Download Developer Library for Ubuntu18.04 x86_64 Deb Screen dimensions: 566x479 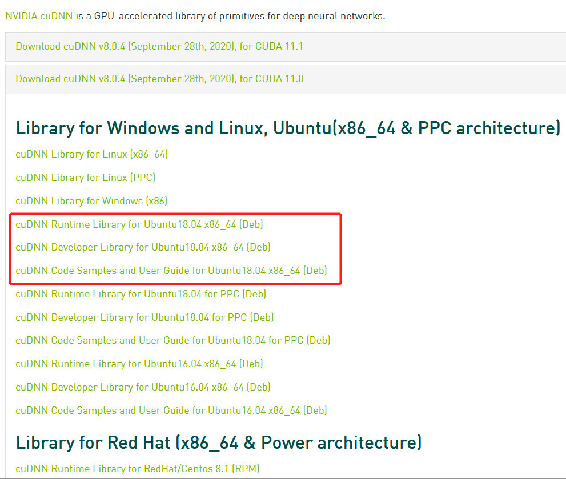click(x=143, y=247)
